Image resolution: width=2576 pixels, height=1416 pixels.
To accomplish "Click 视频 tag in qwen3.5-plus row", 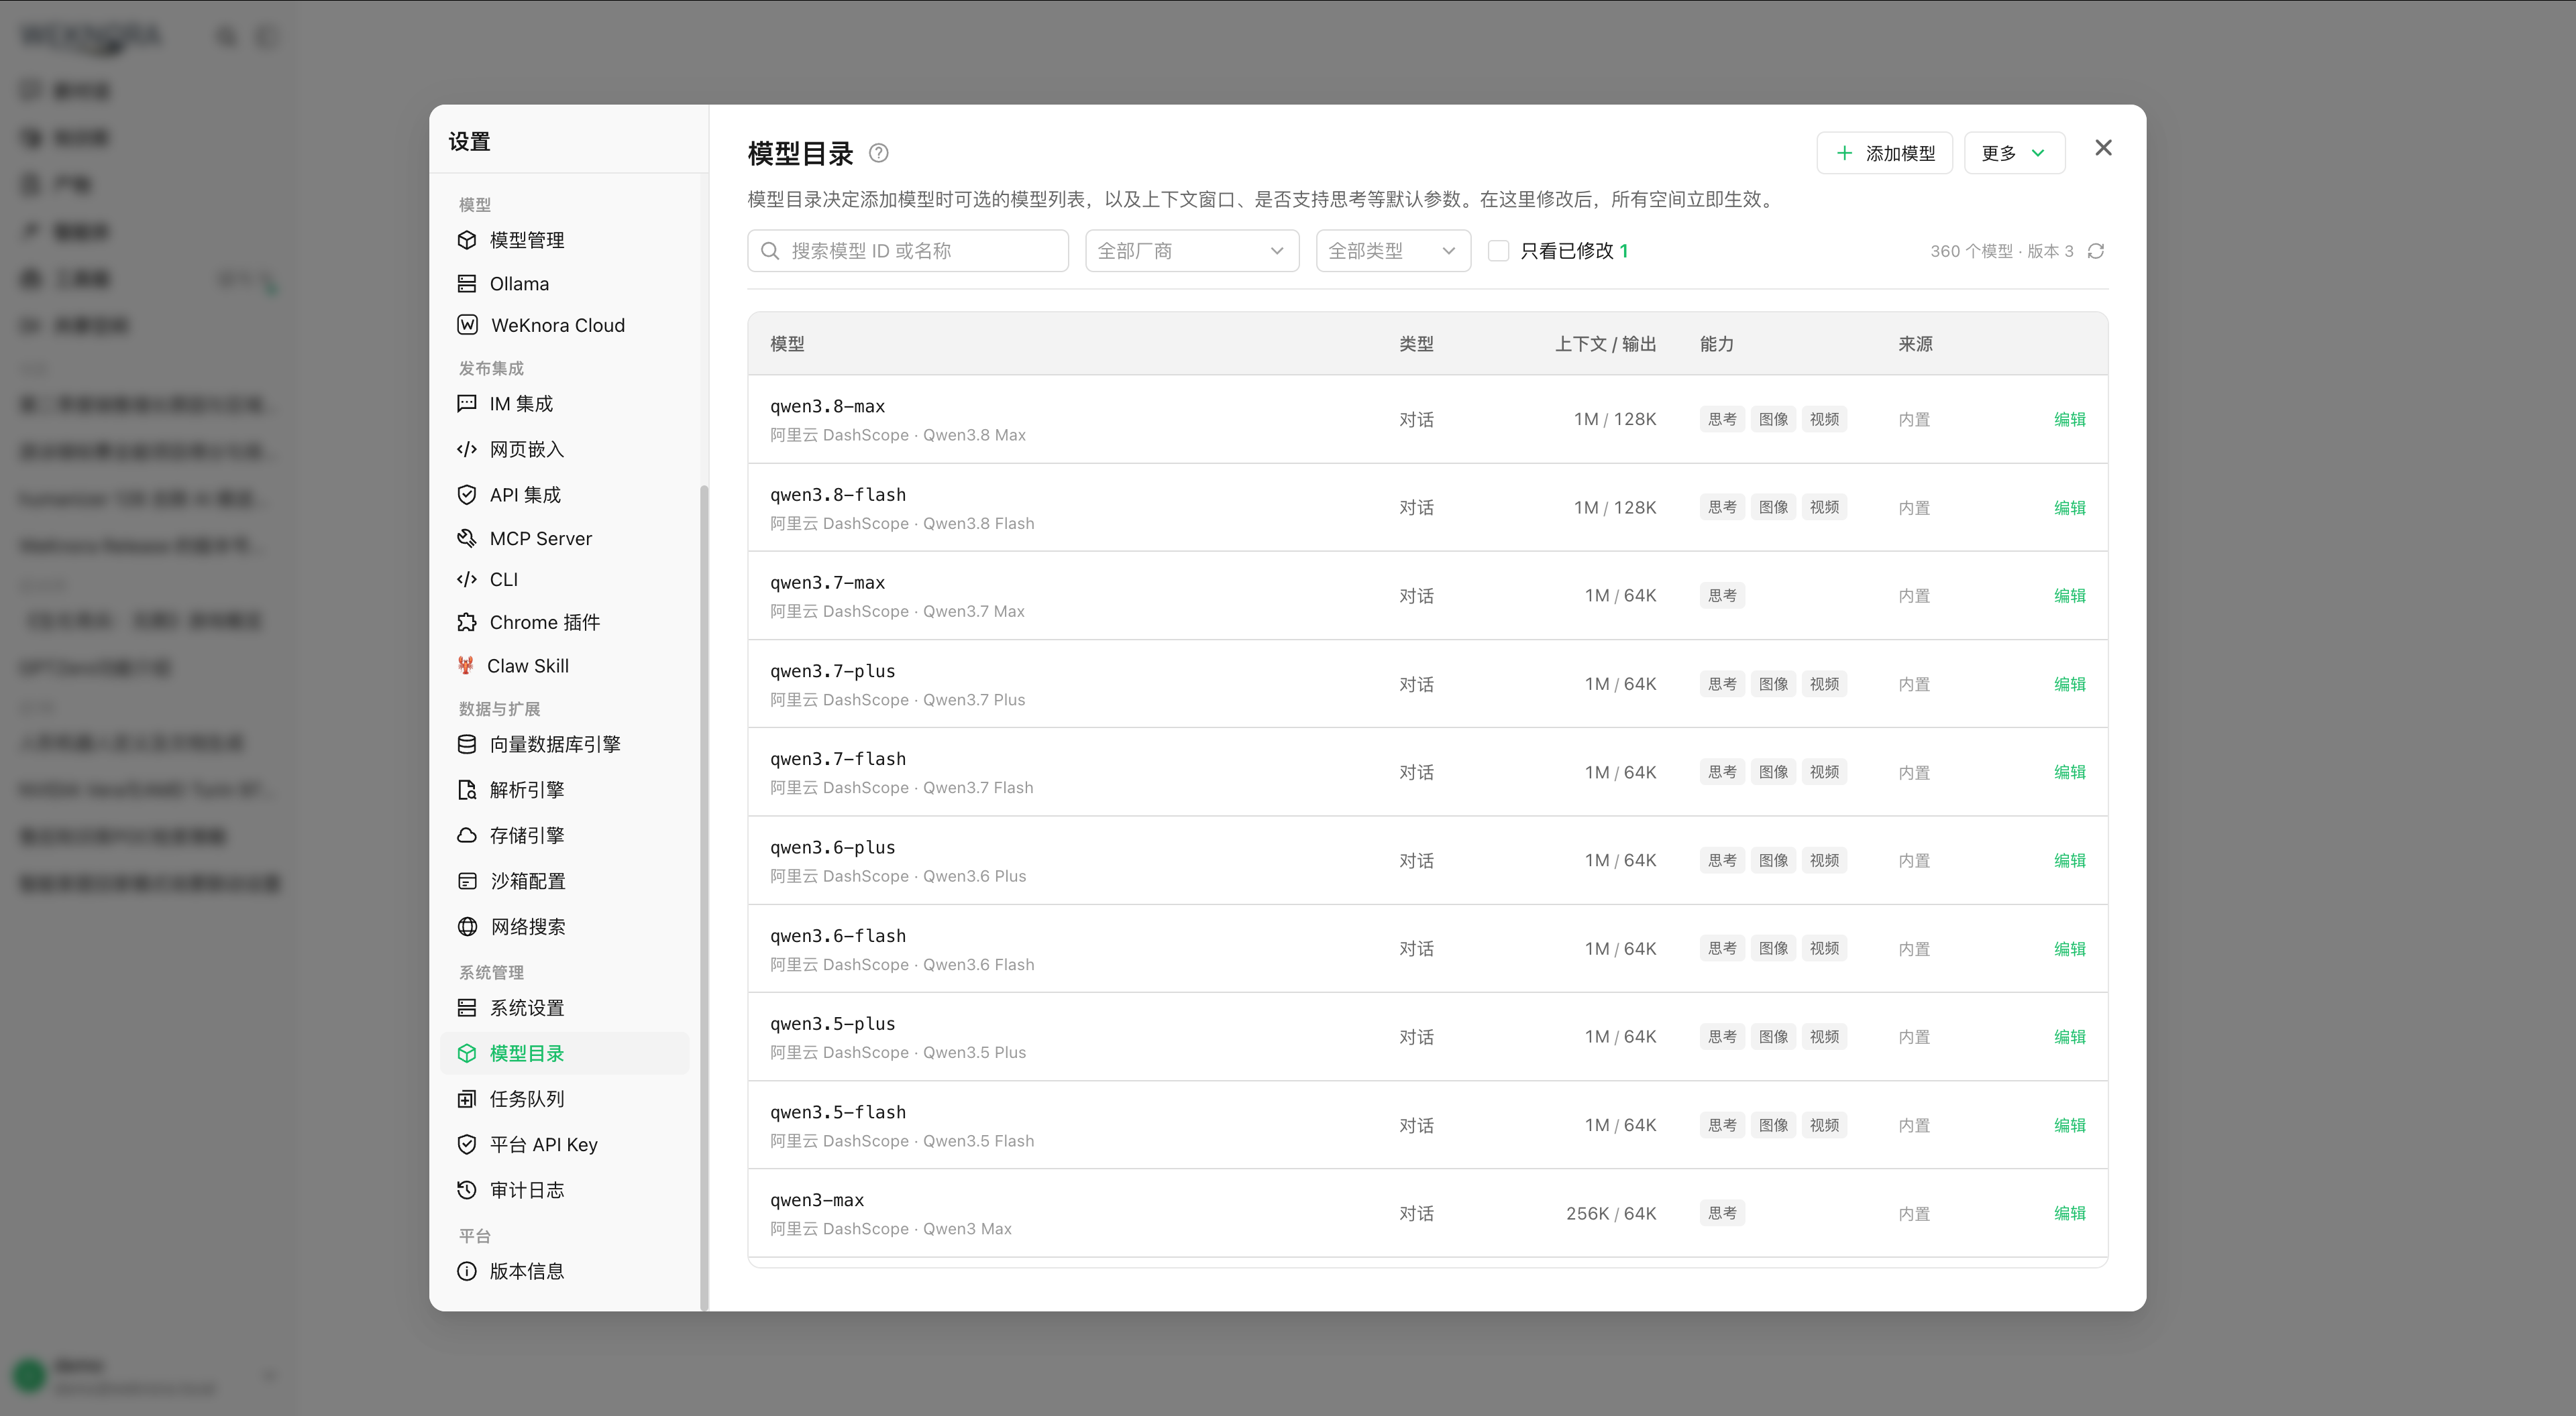I will (x=1824, y=1037).
